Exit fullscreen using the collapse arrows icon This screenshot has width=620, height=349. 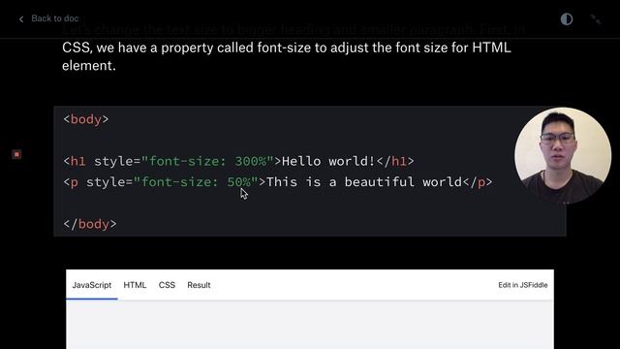596,19
